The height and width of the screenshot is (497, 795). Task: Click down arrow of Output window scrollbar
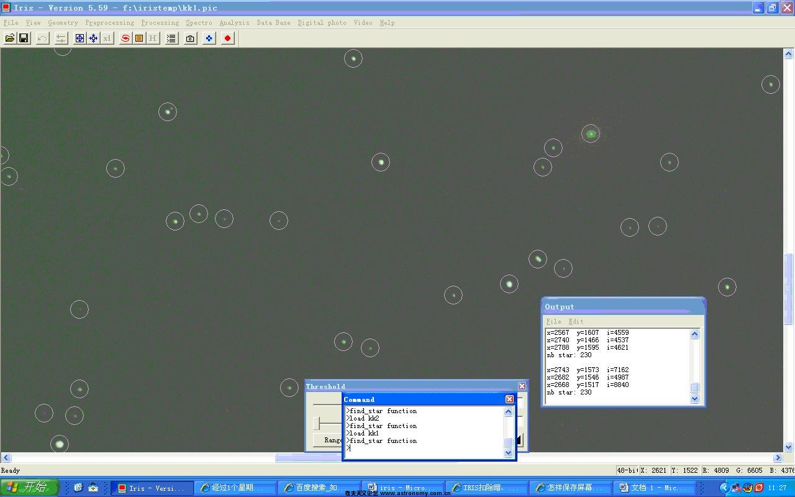[694, 399]
